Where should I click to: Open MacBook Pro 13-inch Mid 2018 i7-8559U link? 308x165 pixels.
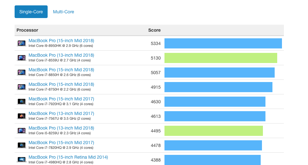(61, 55)
